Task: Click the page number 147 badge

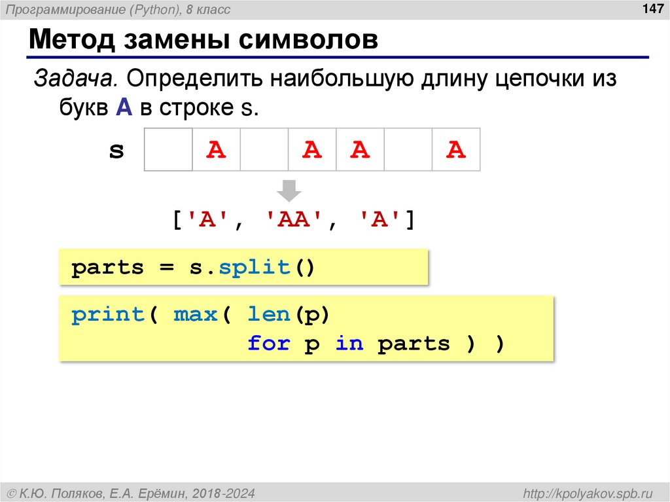Action: 653,9
